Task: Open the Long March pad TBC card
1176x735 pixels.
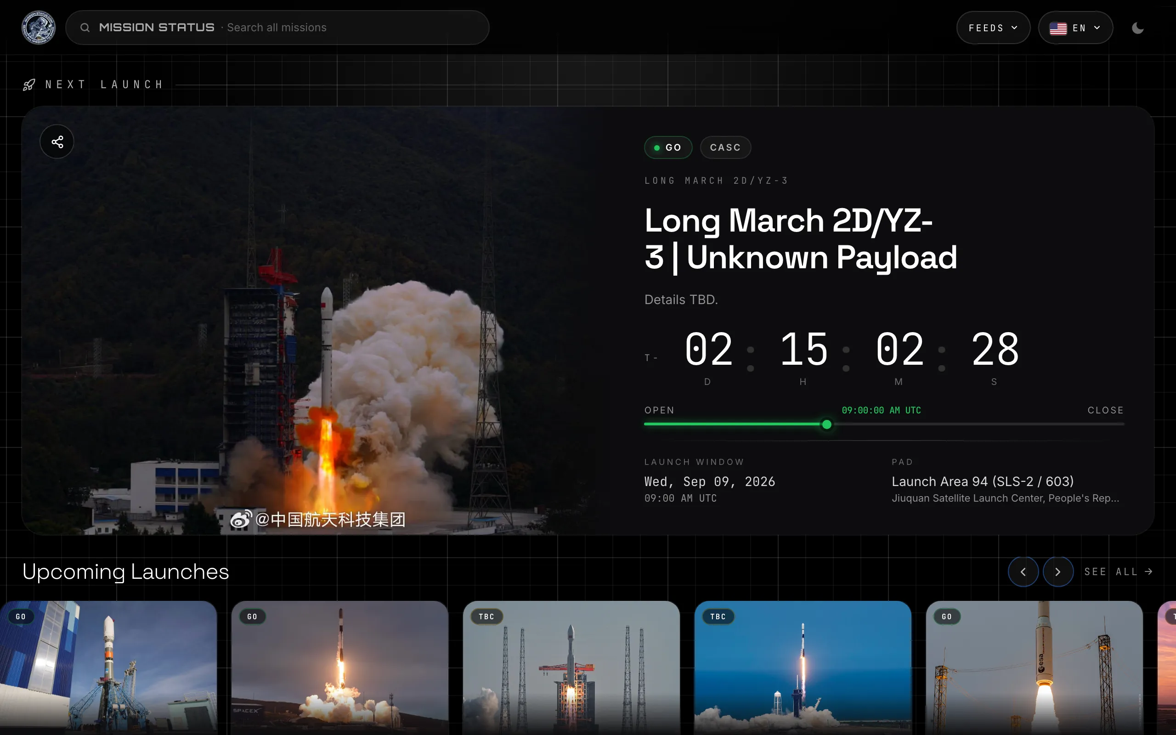Action: 571,668
